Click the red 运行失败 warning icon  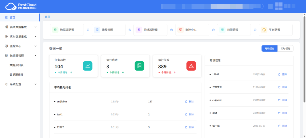[x=191, y=66]
